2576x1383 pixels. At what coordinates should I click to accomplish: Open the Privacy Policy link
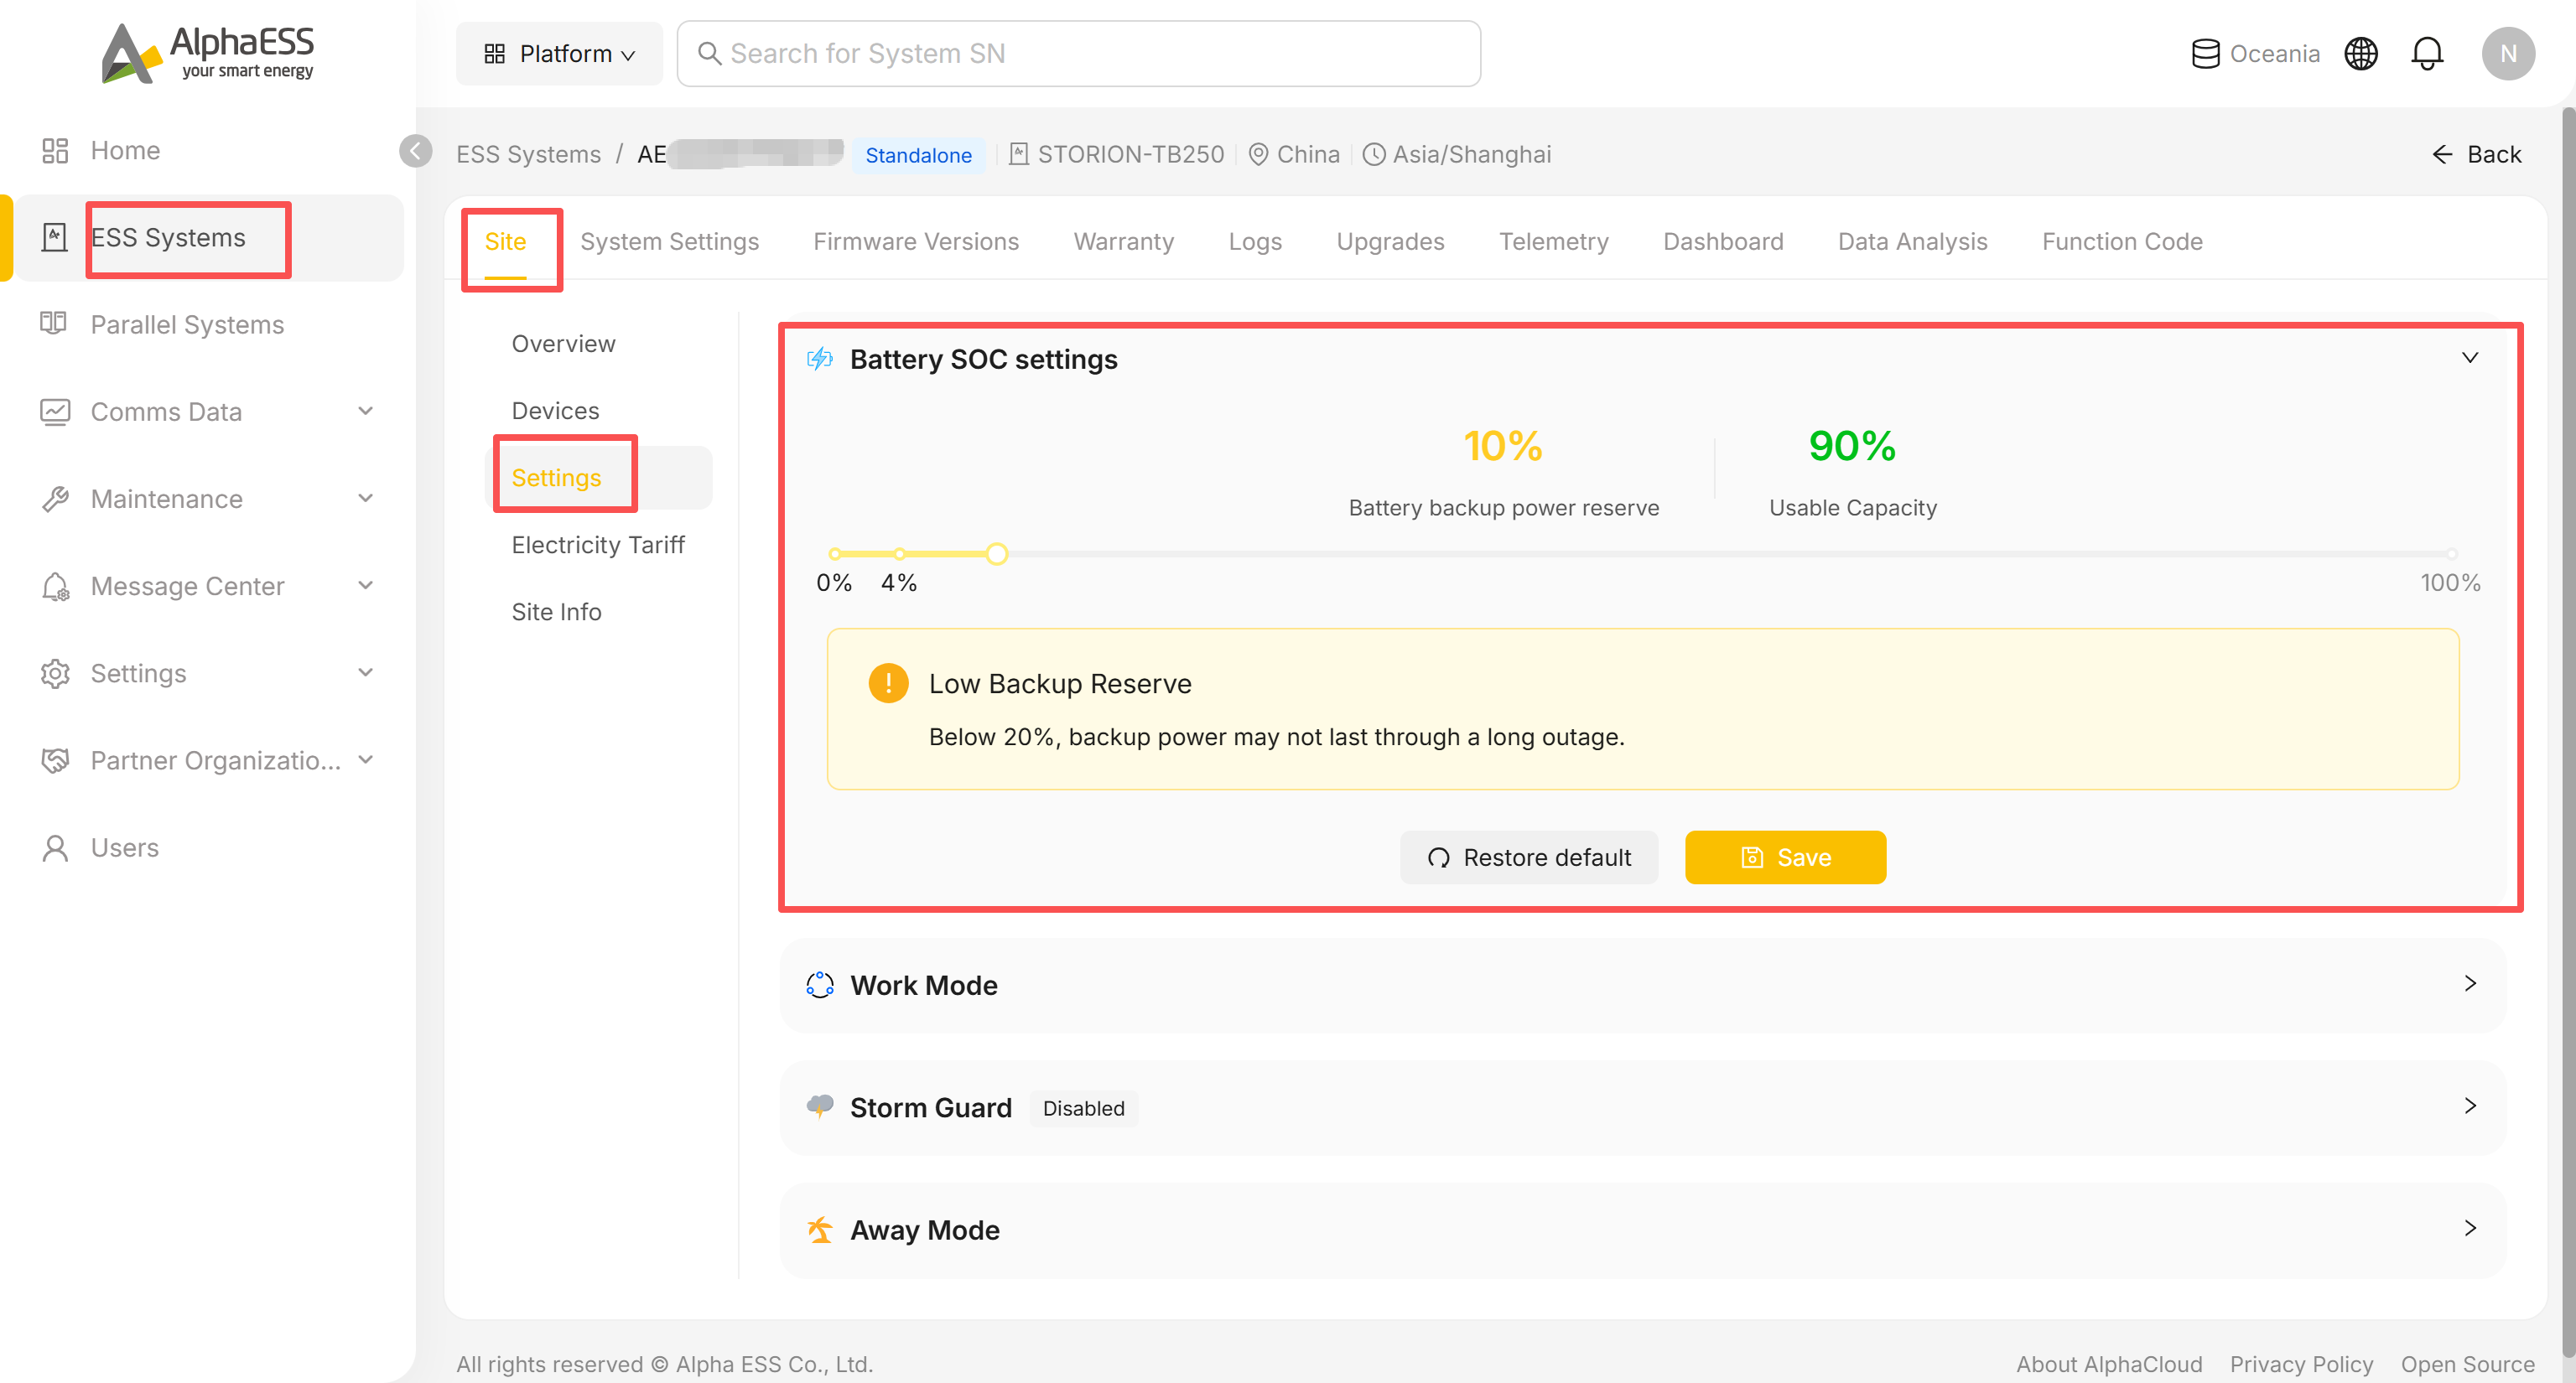2301,1364
